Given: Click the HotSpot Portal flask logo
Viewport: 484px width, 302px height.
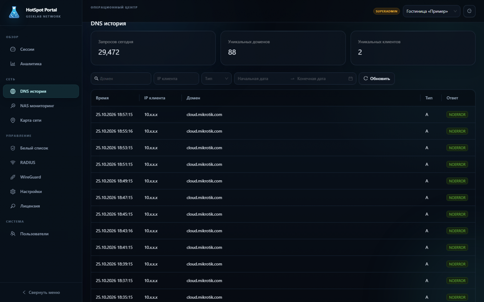Looking at the screenshot, I should pyautogui.click(x=14, y=12).
